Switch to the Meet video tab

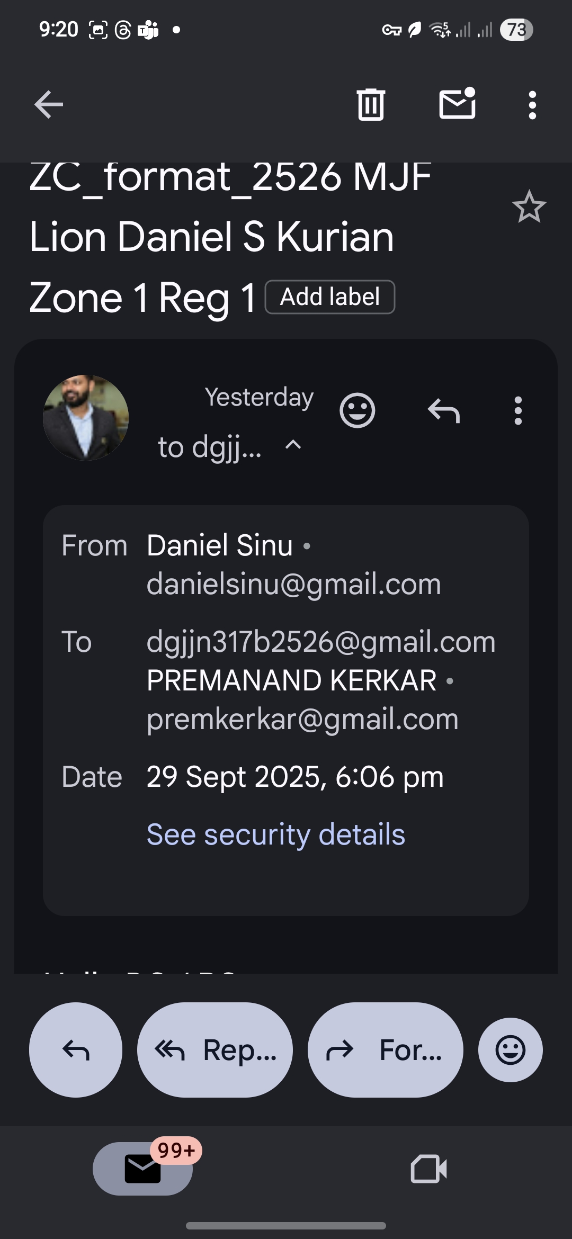tap(428, 1169)
